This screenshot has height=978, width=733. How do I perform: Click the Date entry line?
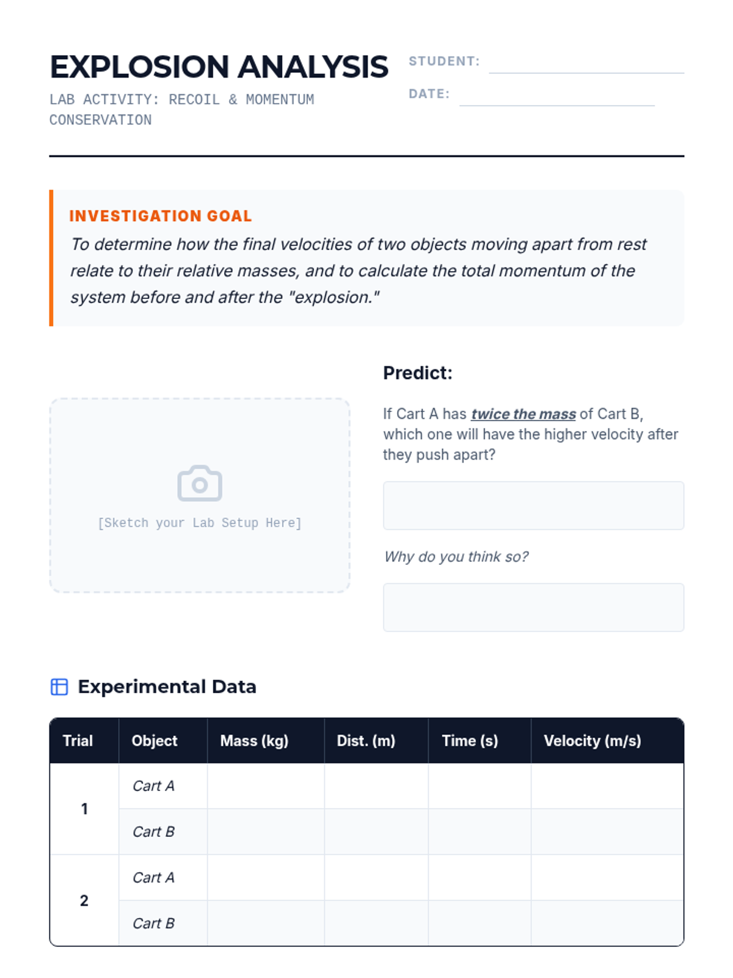pyautogui.click(x=556, y=97)
